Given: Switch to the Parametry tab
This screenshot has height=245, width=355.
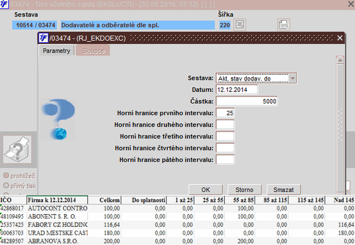Looking at the screenshot, I should pyautogui.click(x=56, y=51).
